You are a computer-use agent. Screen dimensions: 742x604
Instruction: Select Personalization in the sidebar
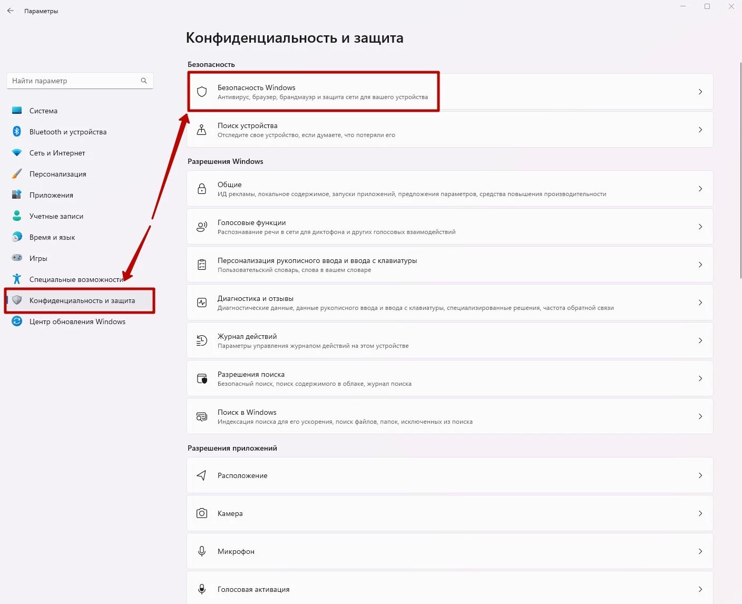[57, 174]
